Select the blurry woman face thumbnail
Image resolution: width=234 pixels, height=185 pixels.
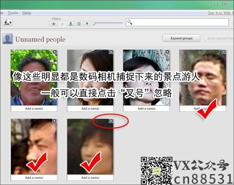pyautogui.click(x=90, y=146)
